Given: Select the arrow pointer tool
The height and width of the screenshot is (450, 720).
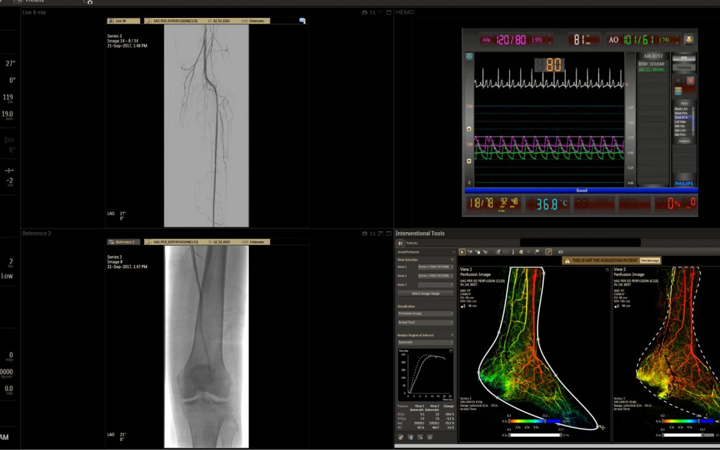Looking at the screenshot, I should point(463,252).
